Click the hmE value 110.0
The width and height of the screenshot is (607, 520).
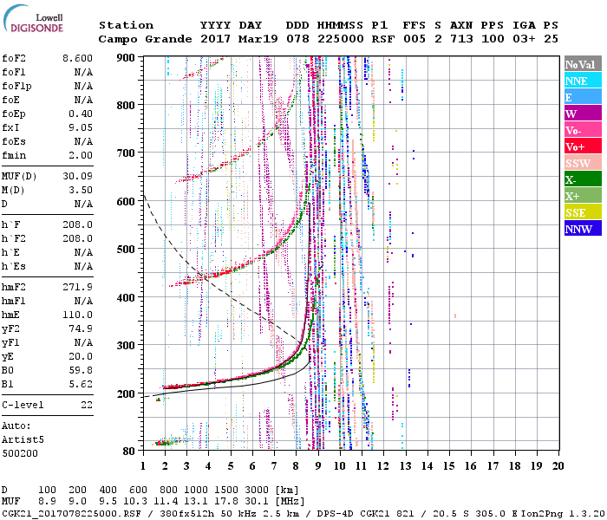(x=77, y=315)
